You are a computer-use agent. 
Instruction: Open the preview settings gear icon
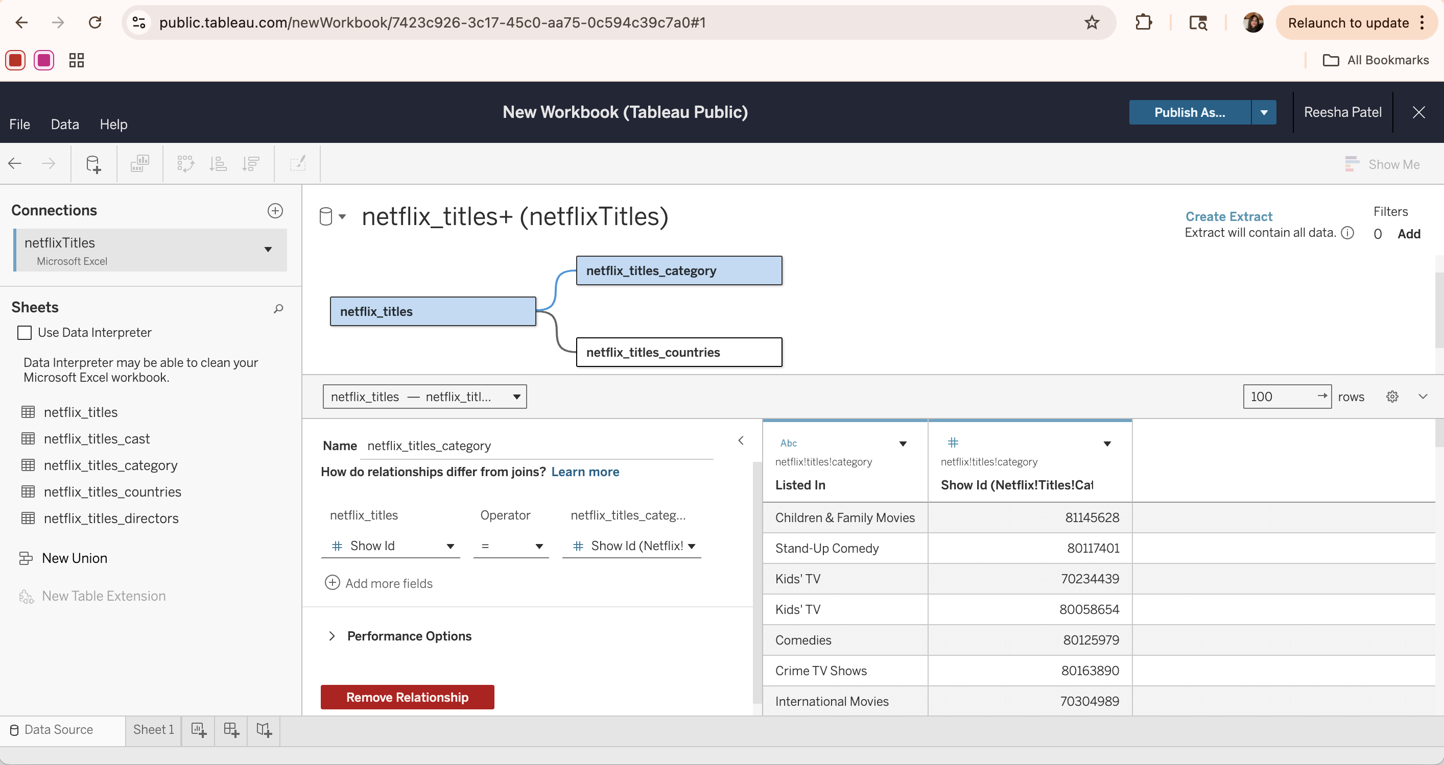click(1392, 397)
